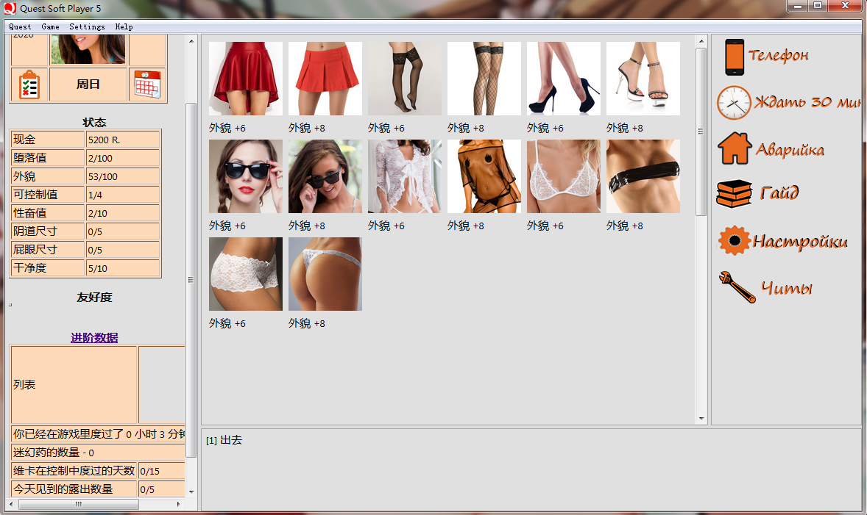Open the Help menu

point(124,26)
